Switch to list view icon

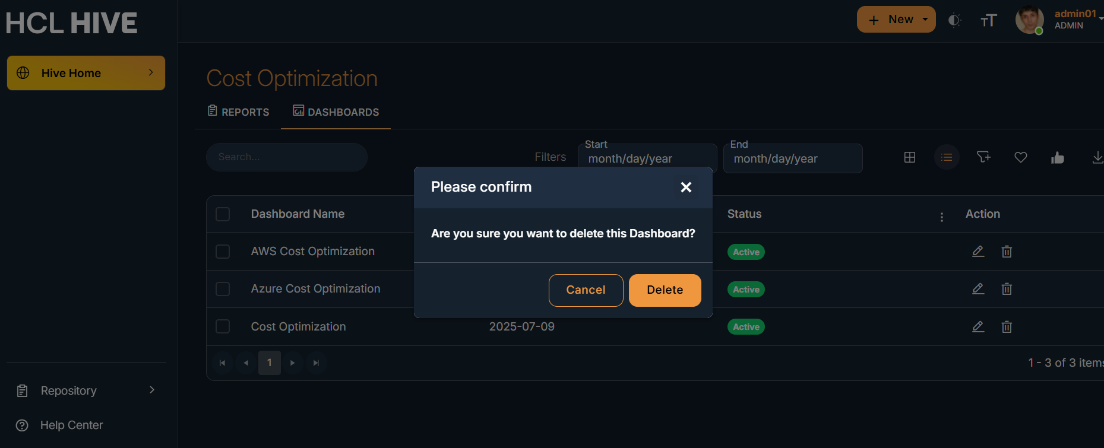click(x=947, y=157)
